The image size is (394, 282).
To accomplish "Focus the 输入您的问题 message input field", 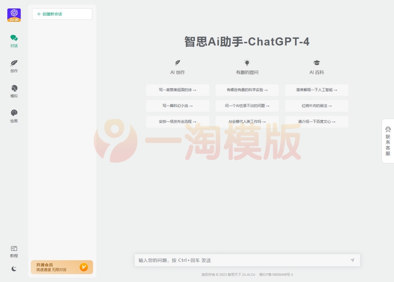I will (x=247, y=260).
